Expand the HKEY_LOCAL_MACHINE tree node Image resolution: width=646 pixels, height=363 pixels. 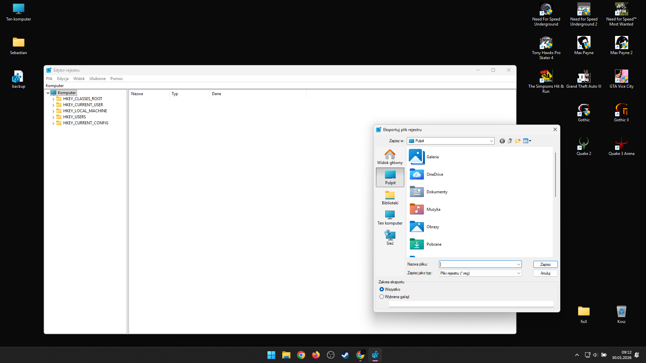(53, 111)
